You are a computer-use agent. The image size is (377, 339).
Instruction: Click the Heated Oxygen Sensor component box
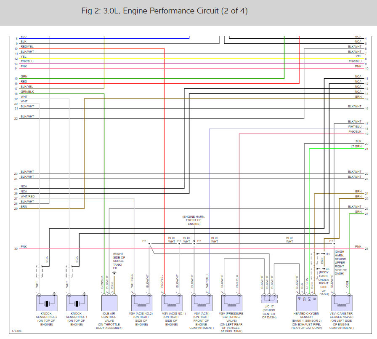(307, 303)
